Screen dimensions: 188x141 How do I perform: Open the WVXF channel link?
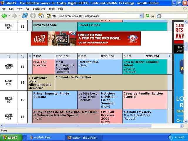tap(9, 115)
